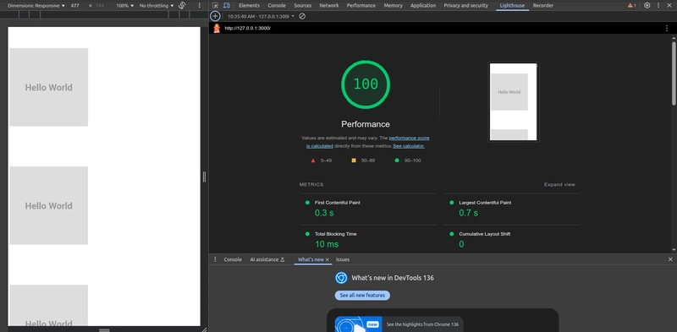Open the DevTools settings gear
This screenshot has height=332, width=677.
point(647,6)
